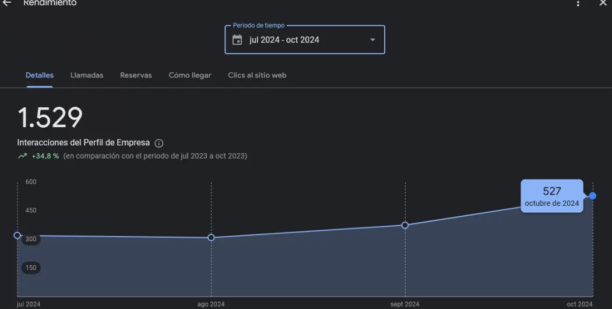Select the ago 2024 data point on chart

[x=211, y=237]
